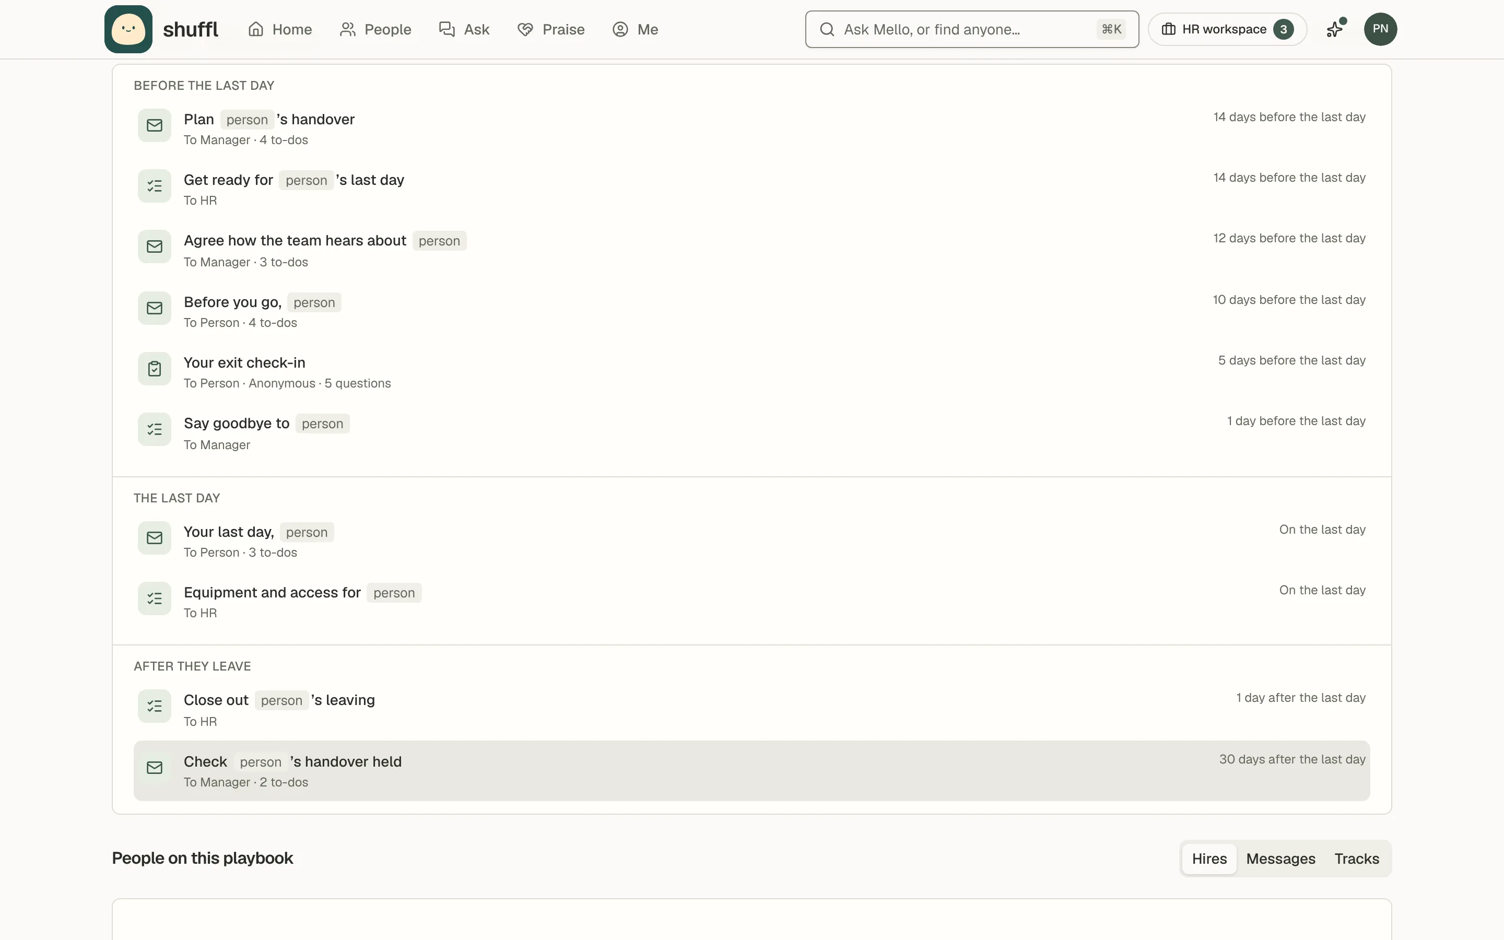Click envelope icon for Agree how team hears
The width and height of the screenshot is (1504, 940).
click(154, 247)
